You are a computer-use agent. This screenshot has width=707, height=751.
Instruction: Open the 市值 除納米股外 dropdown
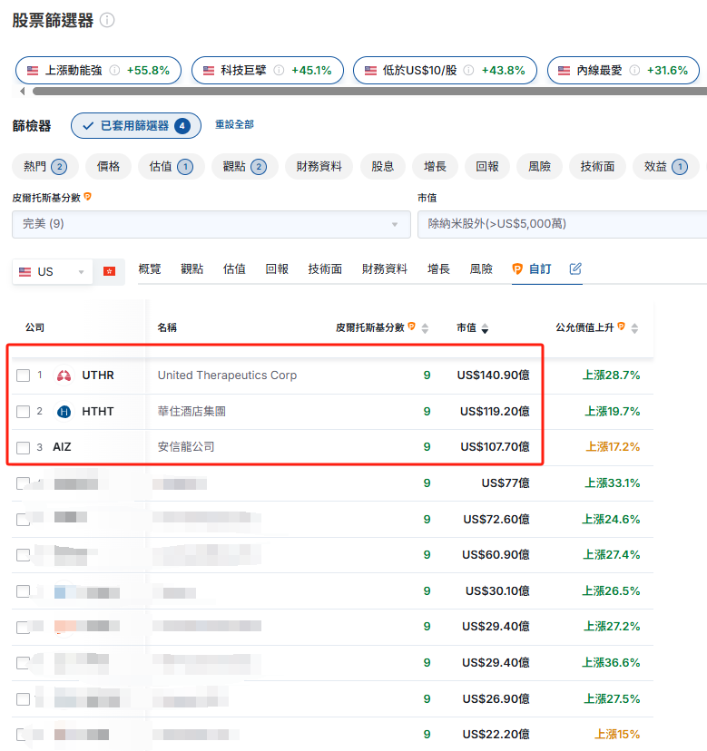click(563, 224)
